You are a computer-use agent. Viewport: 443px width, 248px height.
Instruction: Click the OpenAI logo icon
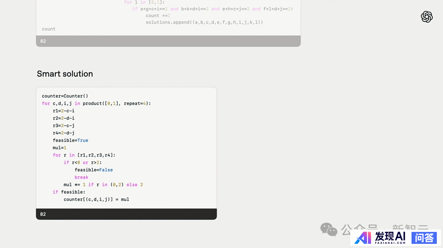[427, 17]
